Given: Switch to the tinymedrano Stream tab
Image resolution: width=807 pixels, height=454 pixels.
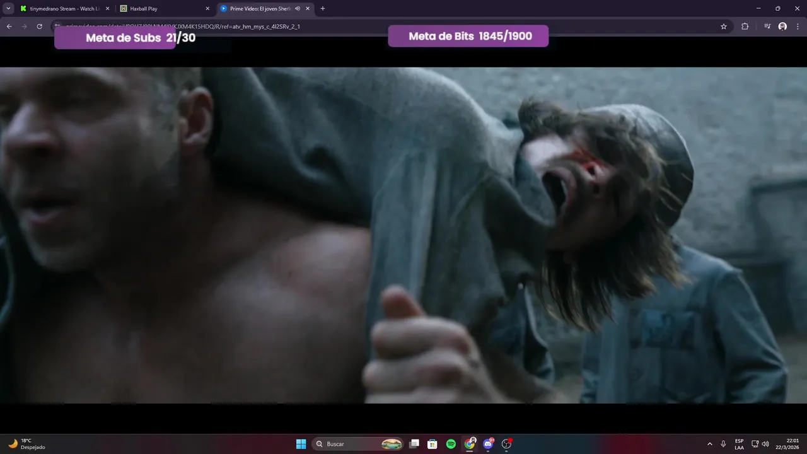Looking at the screenshot, I should 65,9.
